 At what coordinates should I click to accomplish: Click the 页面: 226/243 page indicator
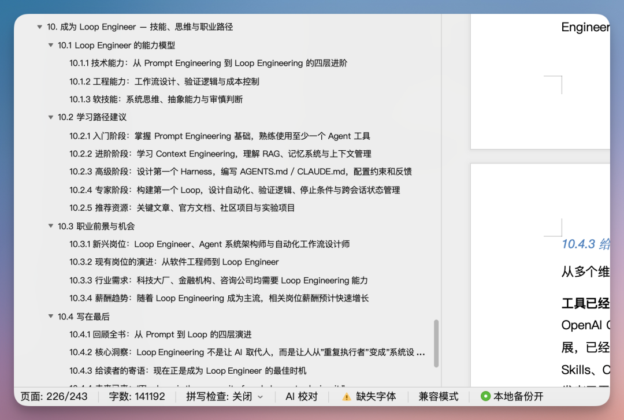coord(54,396)
